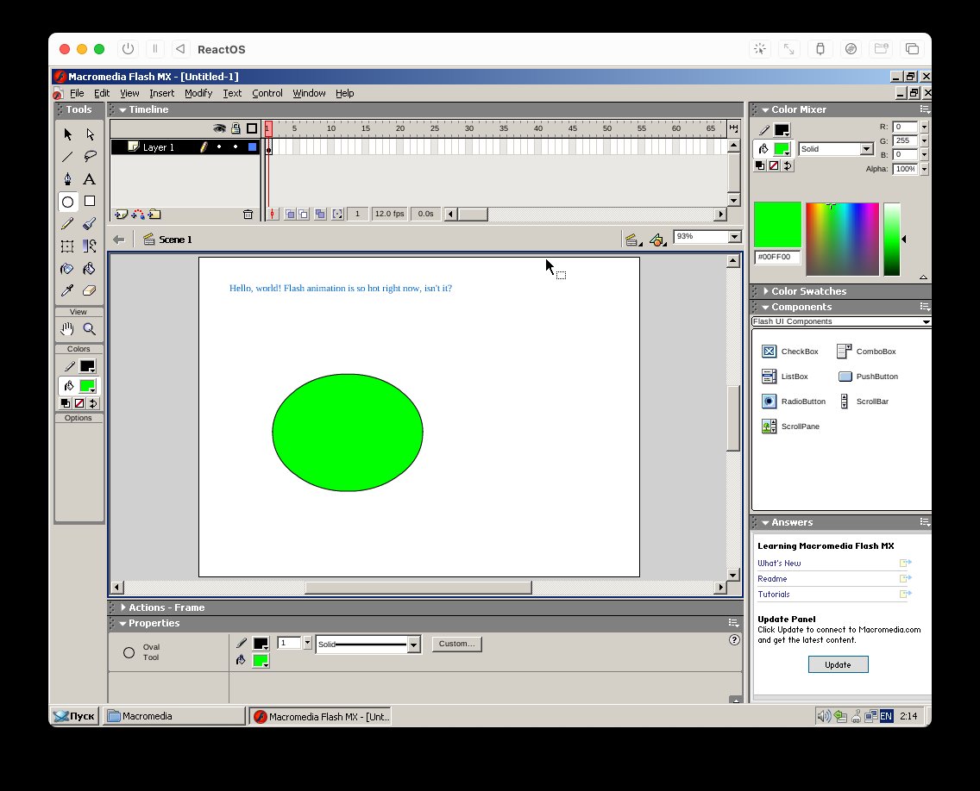Activate the Pencil tool
980x791 pixels.
[67, 223]
